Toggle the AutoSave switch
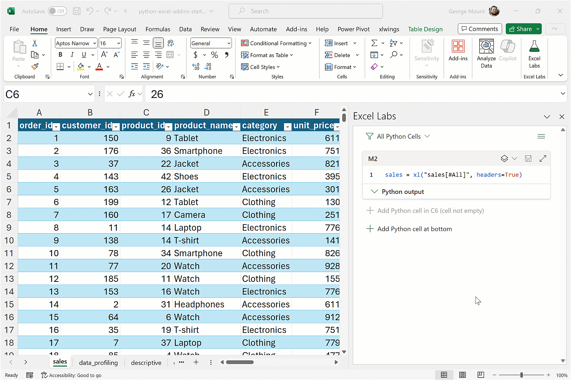This screenshot has width=571, height=380. tap(57, 11)
